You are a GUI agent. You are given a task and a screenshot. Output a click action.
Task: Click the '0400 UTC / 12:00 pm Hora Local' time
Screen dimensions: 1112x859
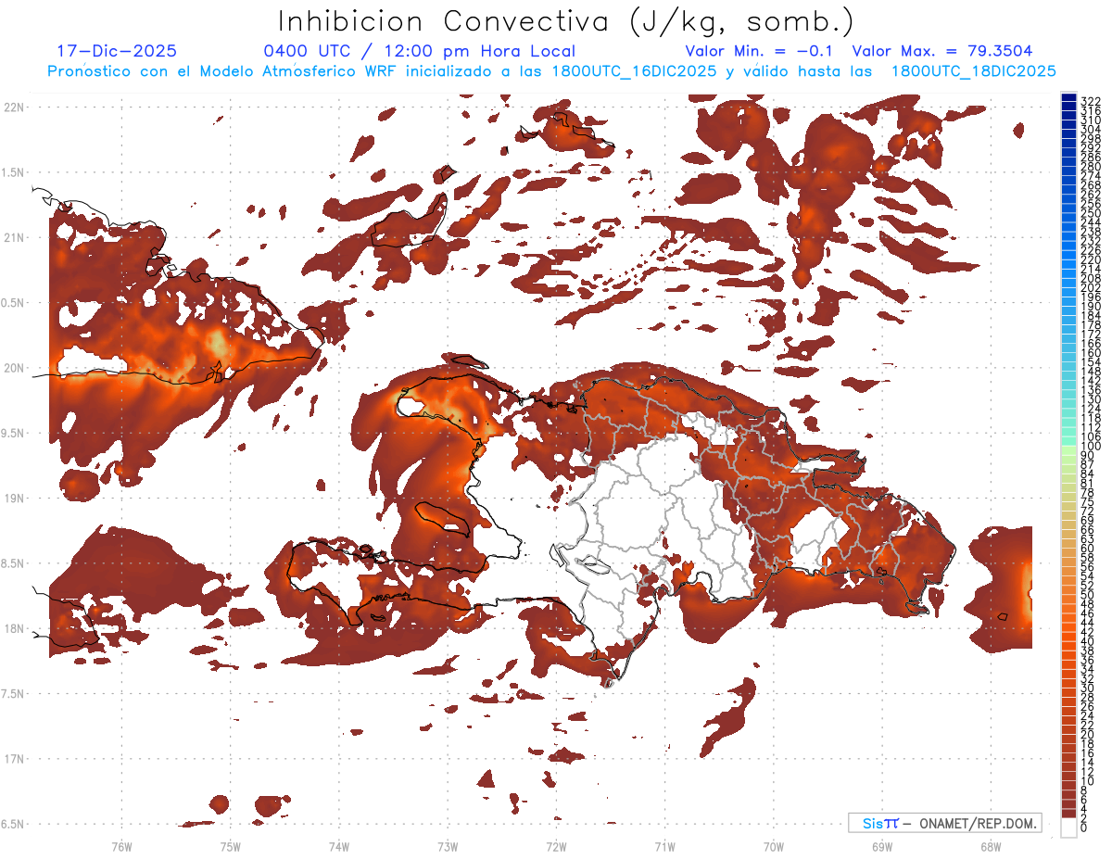coord(419,51)
